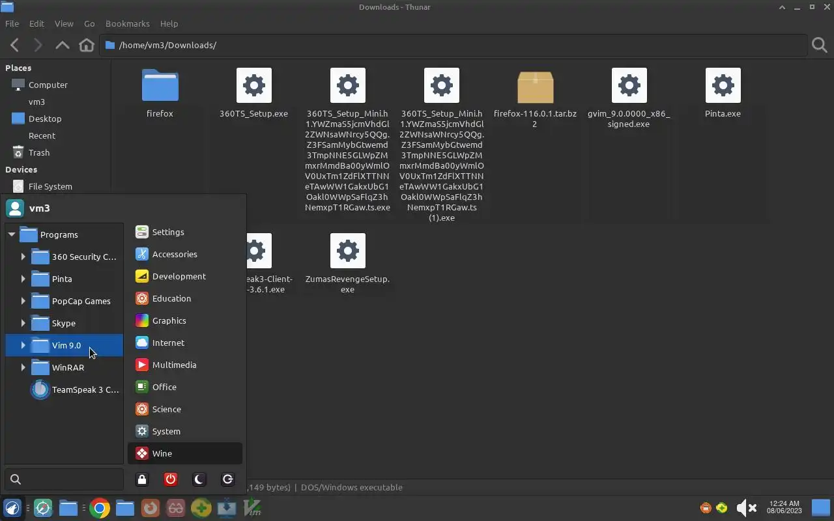
Task: Open the Education category
Action: pyautogui.click(x=185, y=298)
